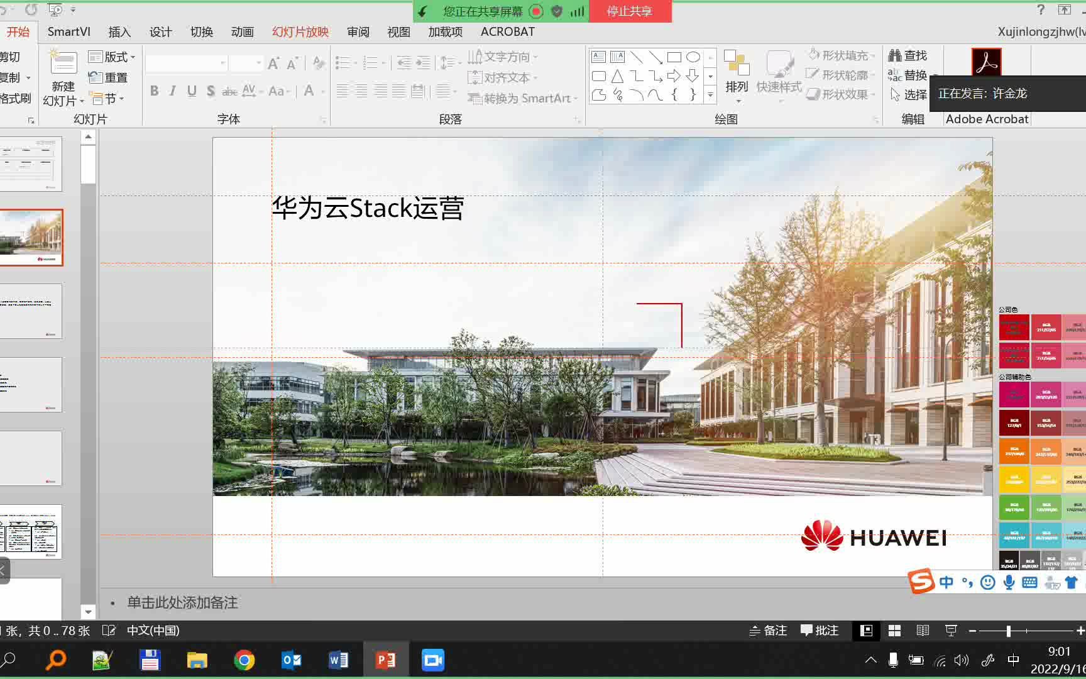Screen dimensions: 1086x679
Task: Click the line spacing icon
Action: (x=449, y=63)
